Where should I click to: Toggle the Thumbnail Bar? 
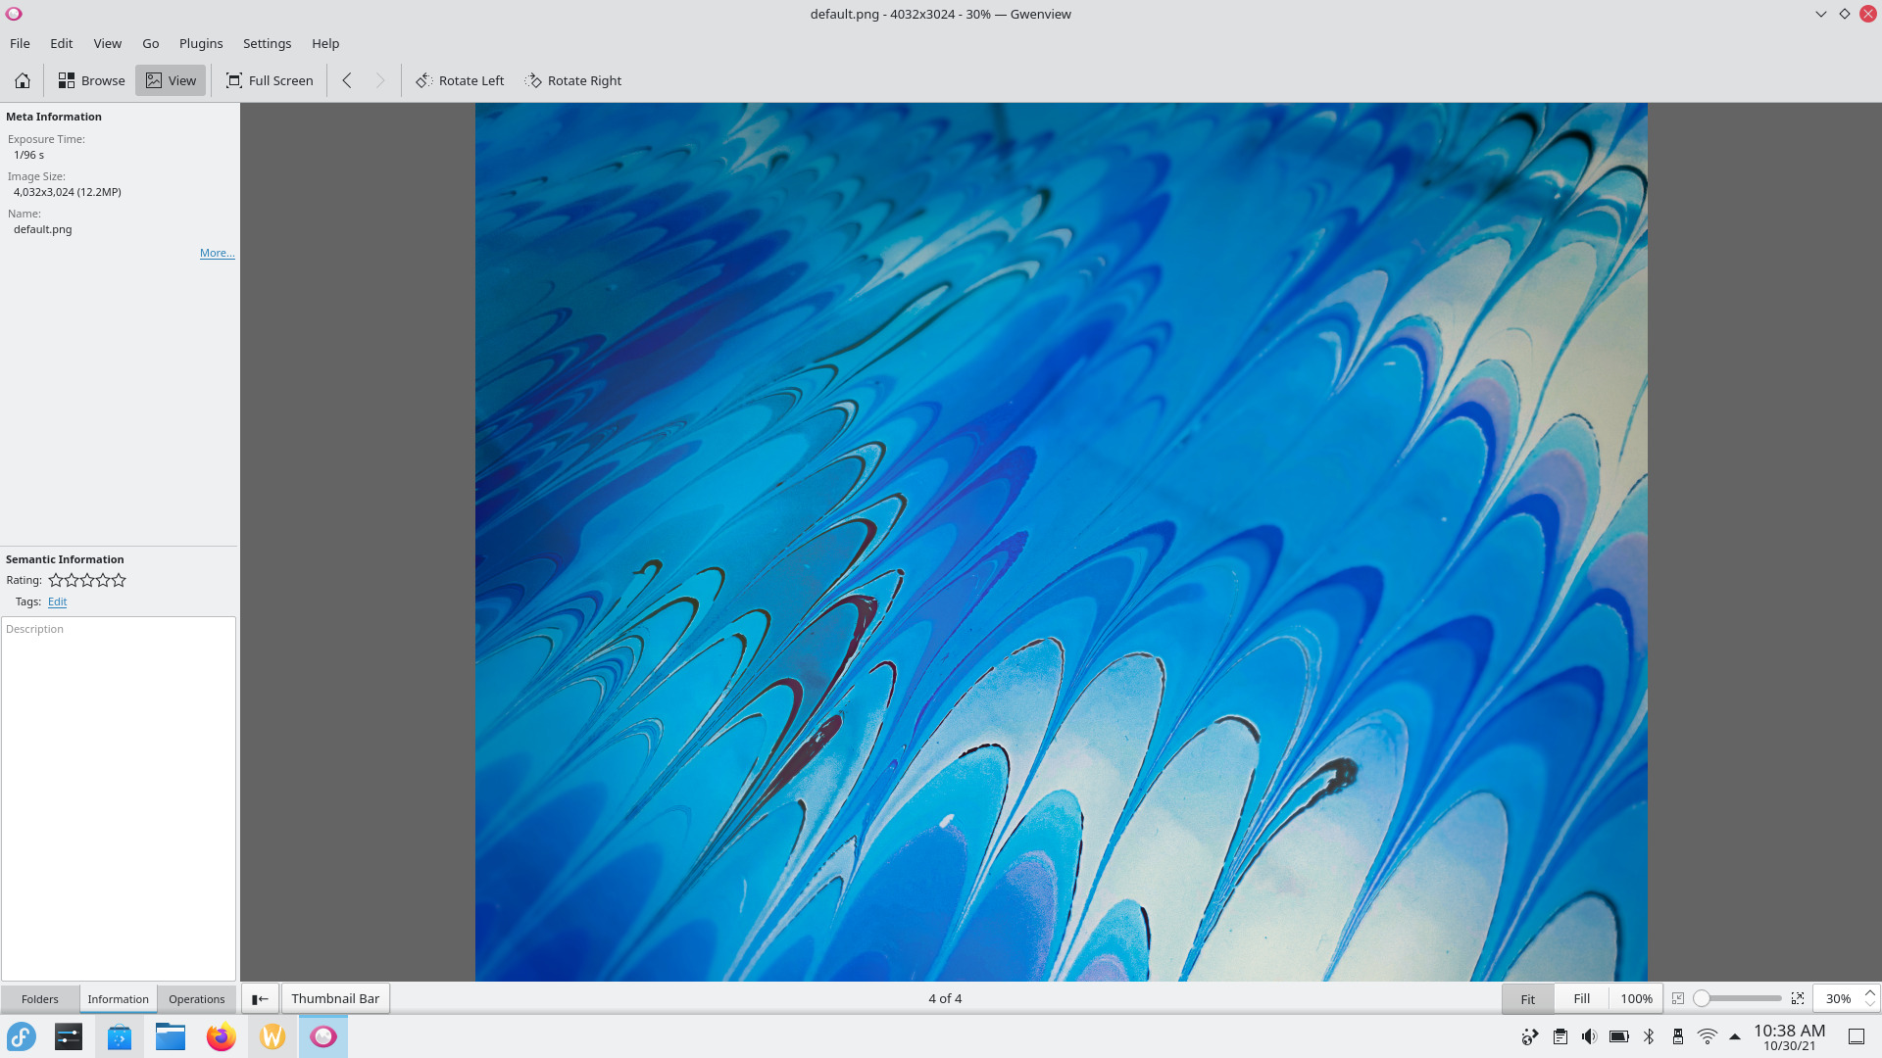[x=335, y=999]
